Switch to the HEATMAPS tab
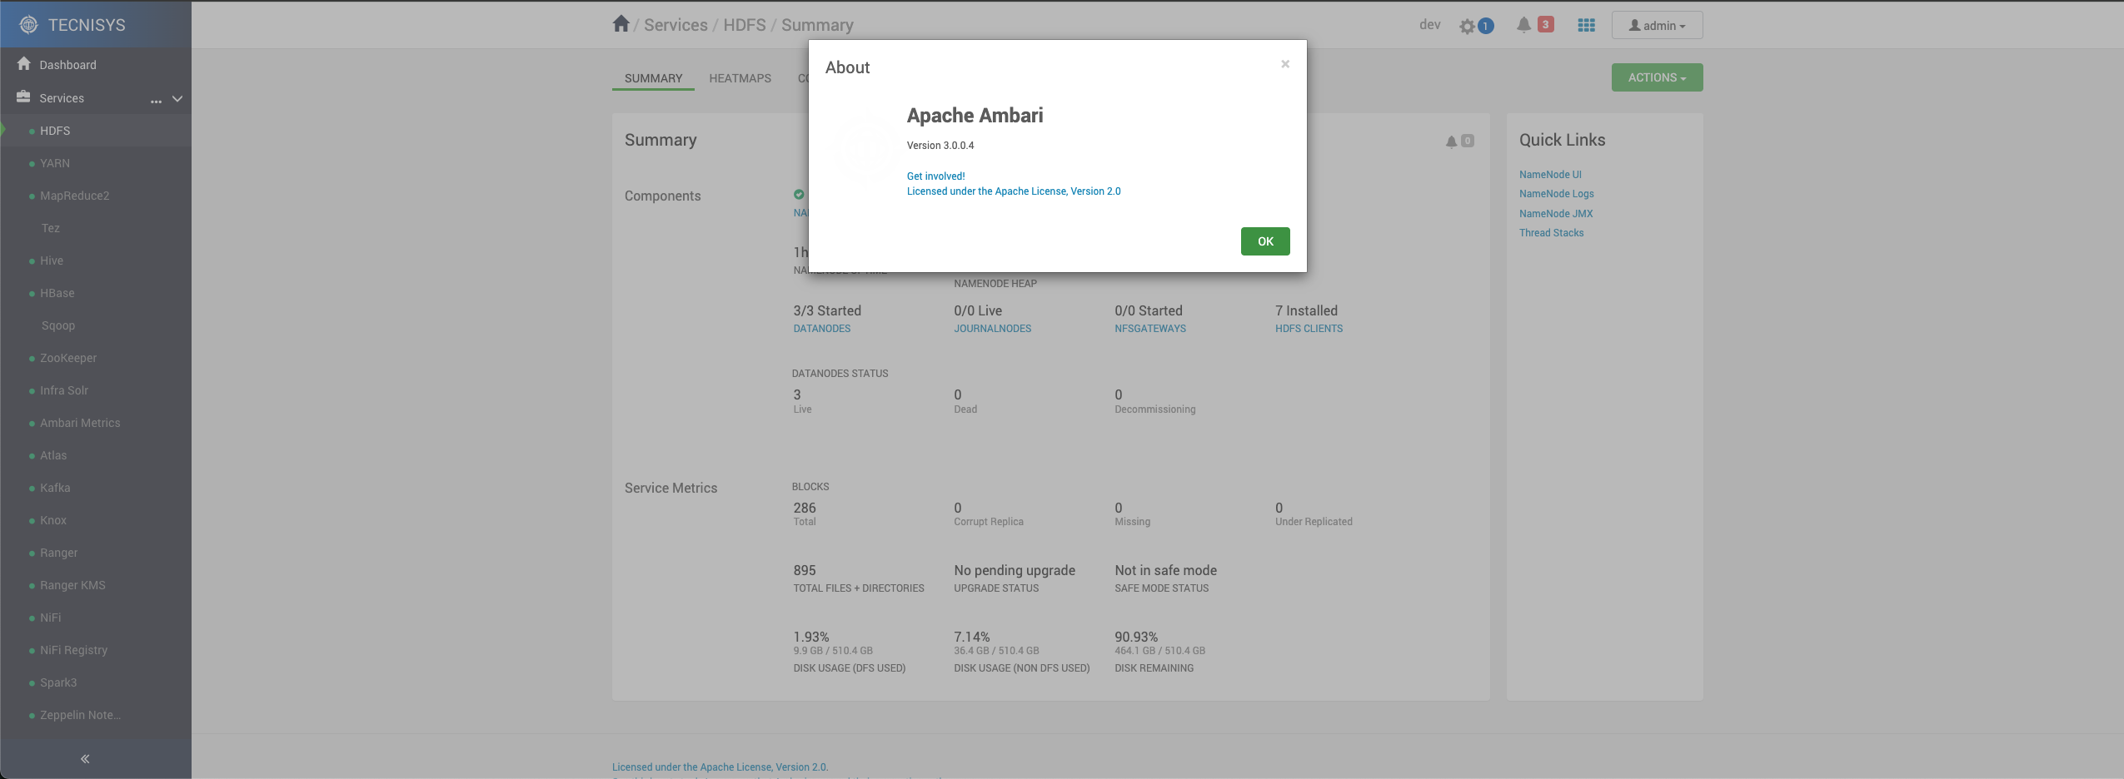2124x779 pixels. pos(740,78)
